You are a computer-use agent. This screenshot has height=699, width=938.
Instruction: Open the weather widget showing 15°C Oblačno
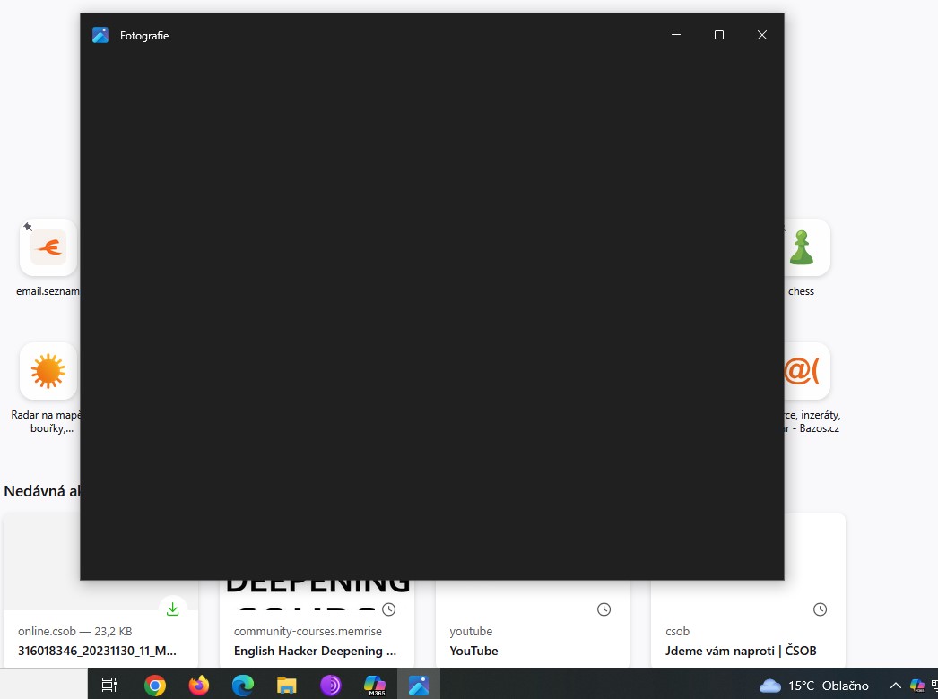tap(814, 686)
